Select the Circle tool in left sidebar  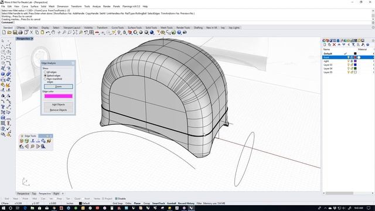point(3,52)
